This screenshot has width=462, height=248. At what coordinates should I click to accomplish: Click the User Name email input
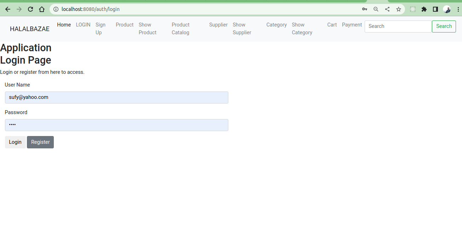click(x=116, y=97)
